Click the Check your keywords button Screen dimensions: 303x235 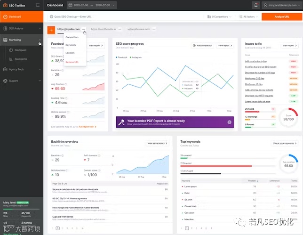[285, 143]
